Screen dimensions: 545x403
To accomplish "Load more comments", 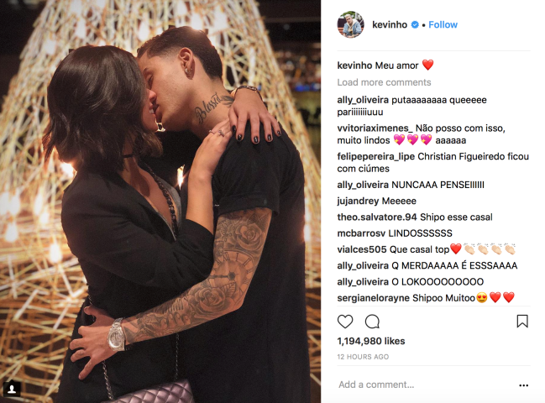I will 384,82.
